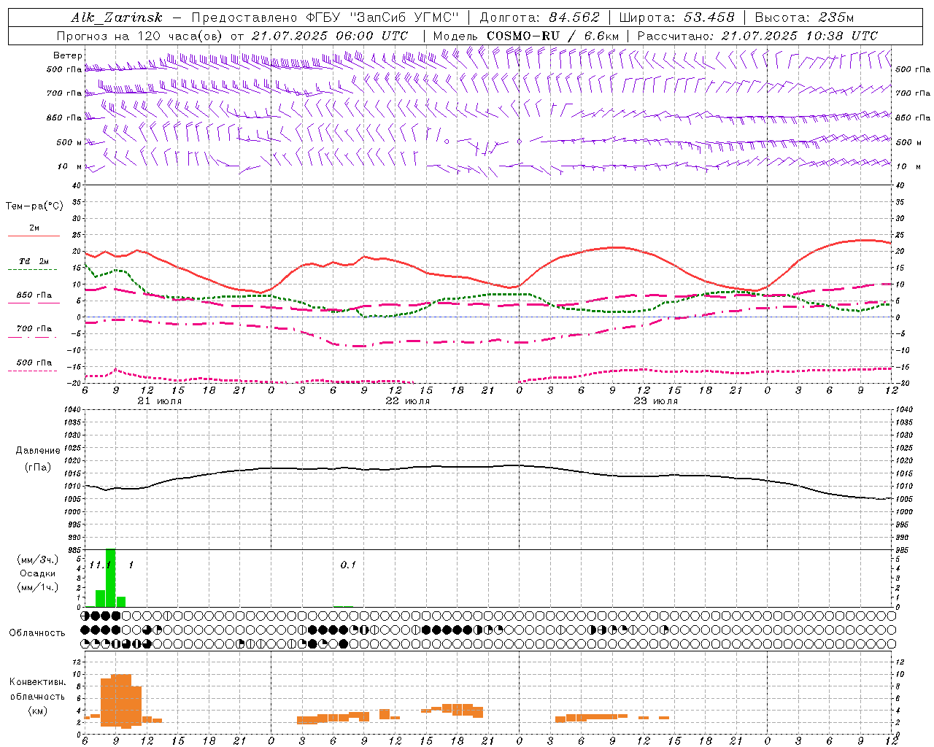Screen dimensions: 934x747
Task: Click the Td 2м dew point legend entry
Action: [x=34, y=261]
